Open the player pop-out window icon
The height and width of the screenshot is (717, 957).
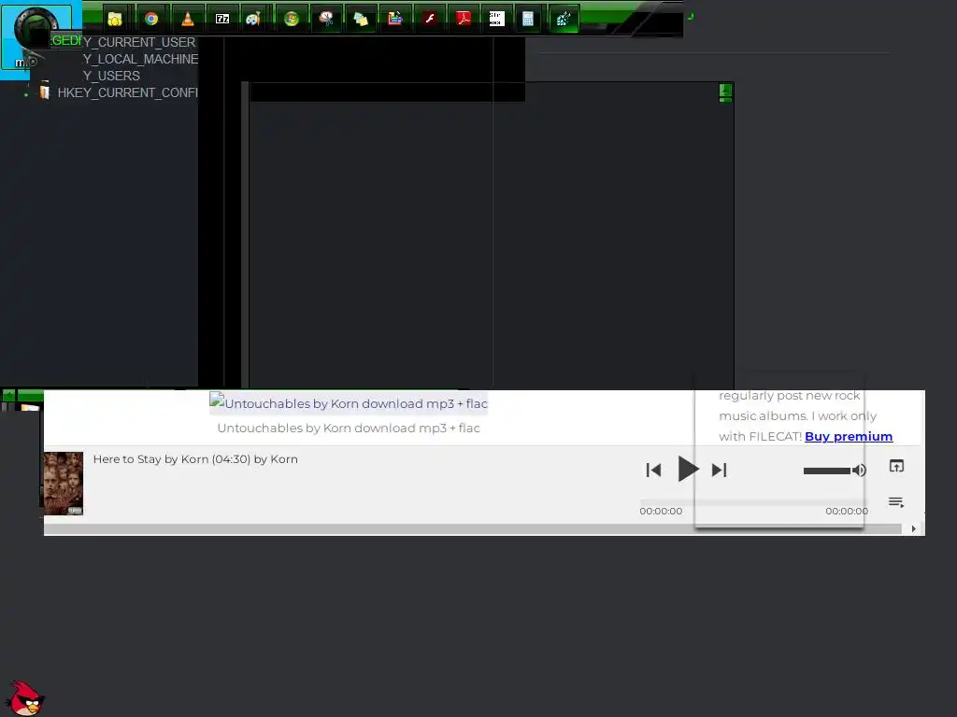pos(896,467)
